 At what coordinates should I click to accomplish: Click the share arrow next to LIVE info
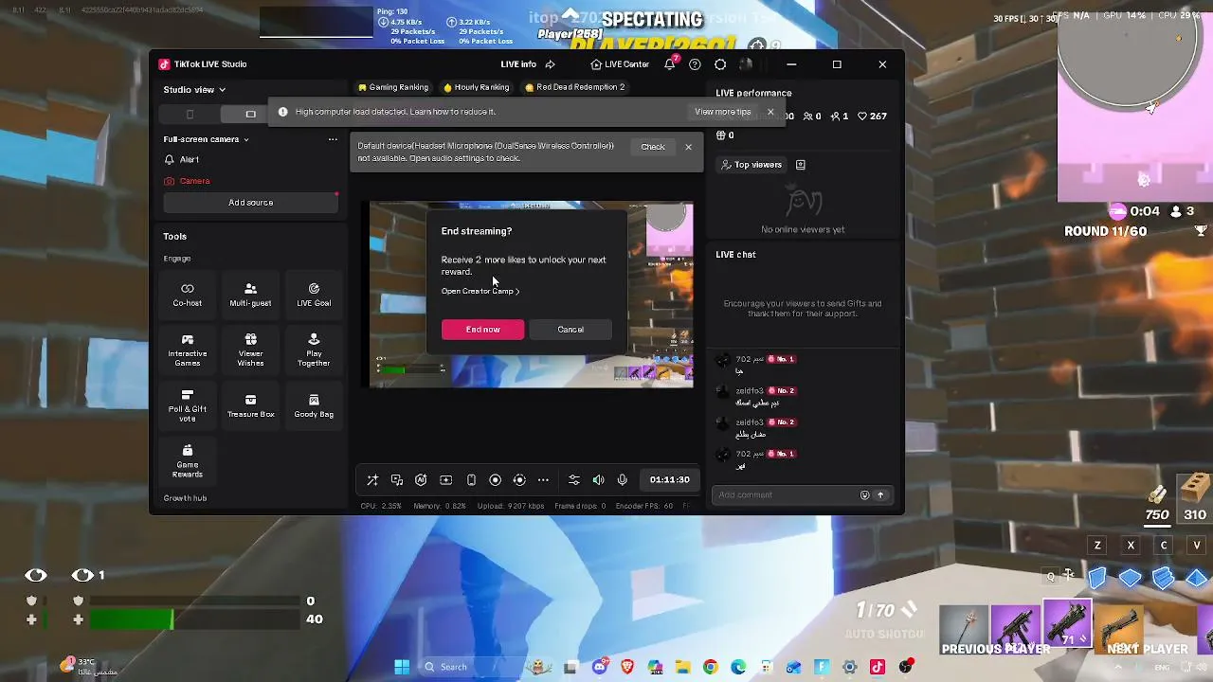(x=550, y=64)
